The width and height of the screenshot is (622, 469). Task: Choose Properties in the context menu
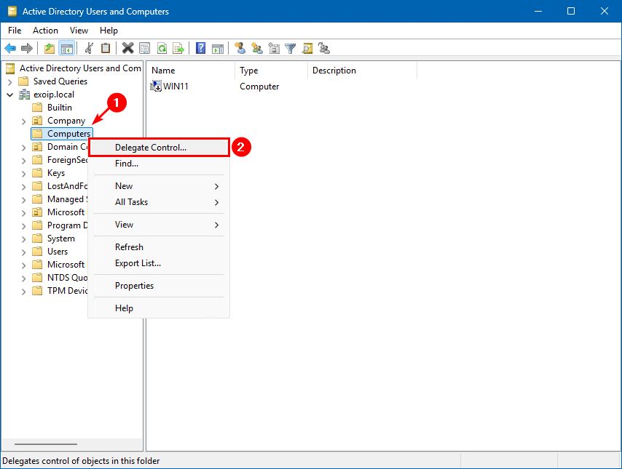(134, 286)
